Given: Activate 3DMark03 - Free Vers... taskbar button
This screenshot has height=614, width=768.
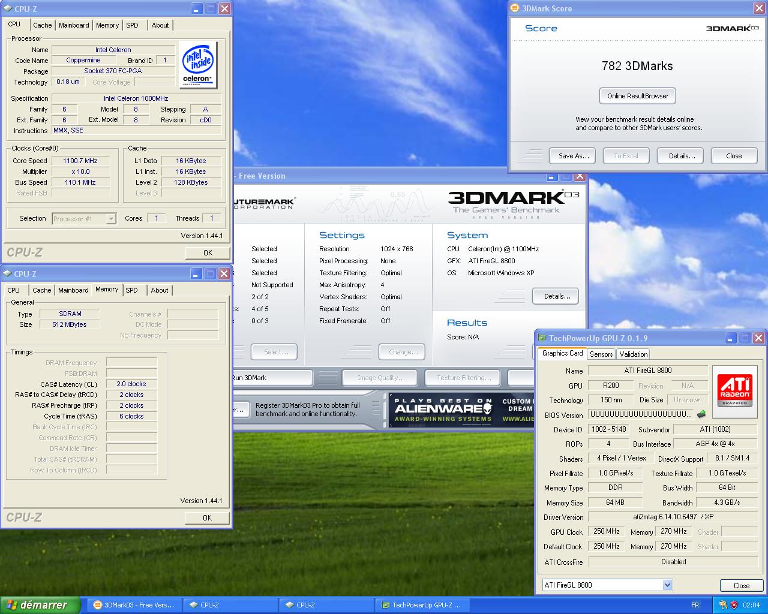Looking at the screenshot, I should point(135,605).
